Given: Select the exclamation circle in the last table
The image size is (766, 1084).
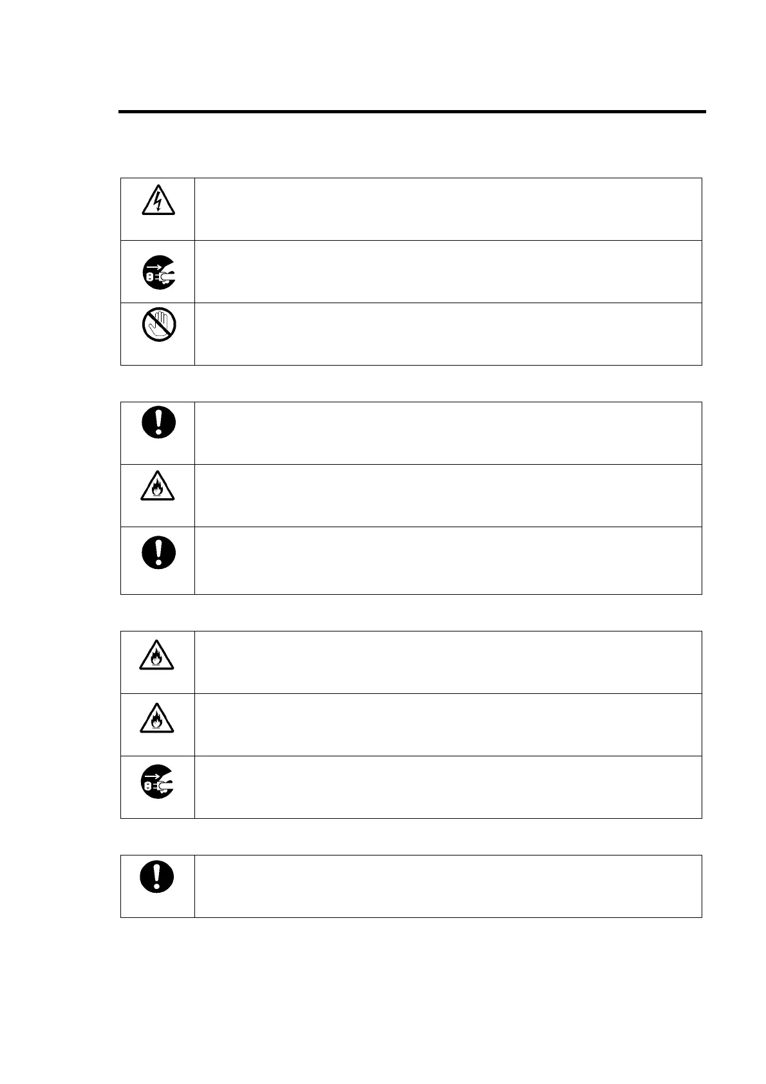Looking at the screenshot, I should (158, 876).
